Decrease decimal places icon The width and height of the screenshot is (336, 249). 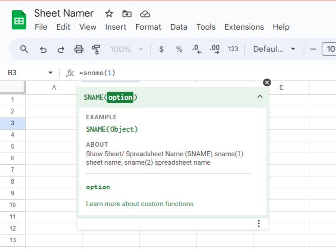(x=197, y=49)
